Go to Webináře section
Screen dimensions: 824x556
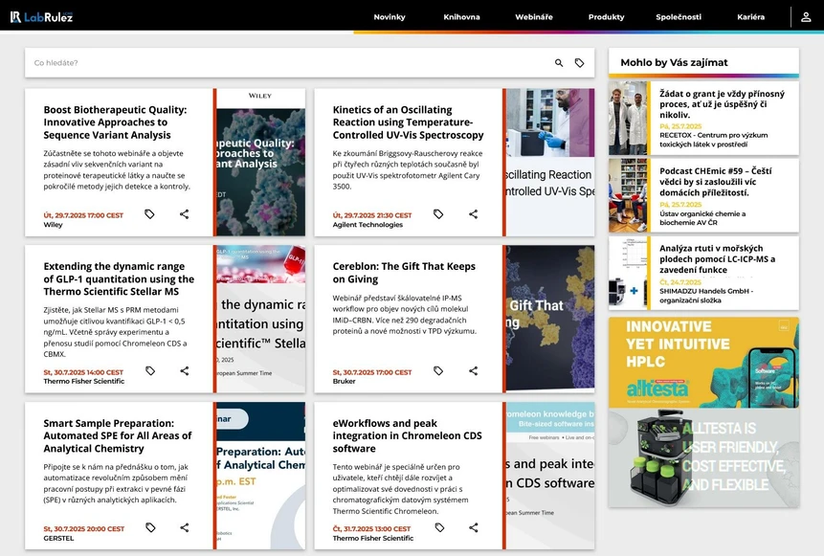534,17
